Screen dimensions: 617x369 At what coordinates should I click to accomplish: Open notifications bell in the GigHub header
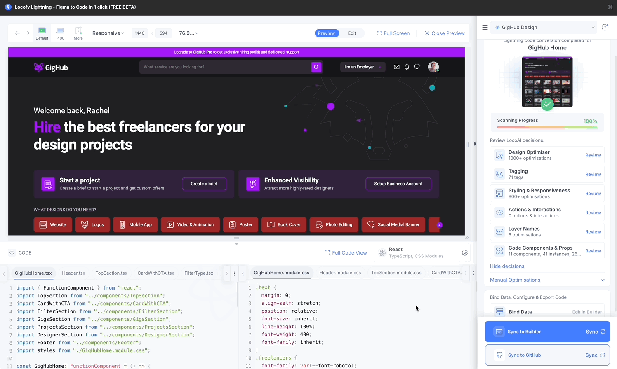[407, 67]
